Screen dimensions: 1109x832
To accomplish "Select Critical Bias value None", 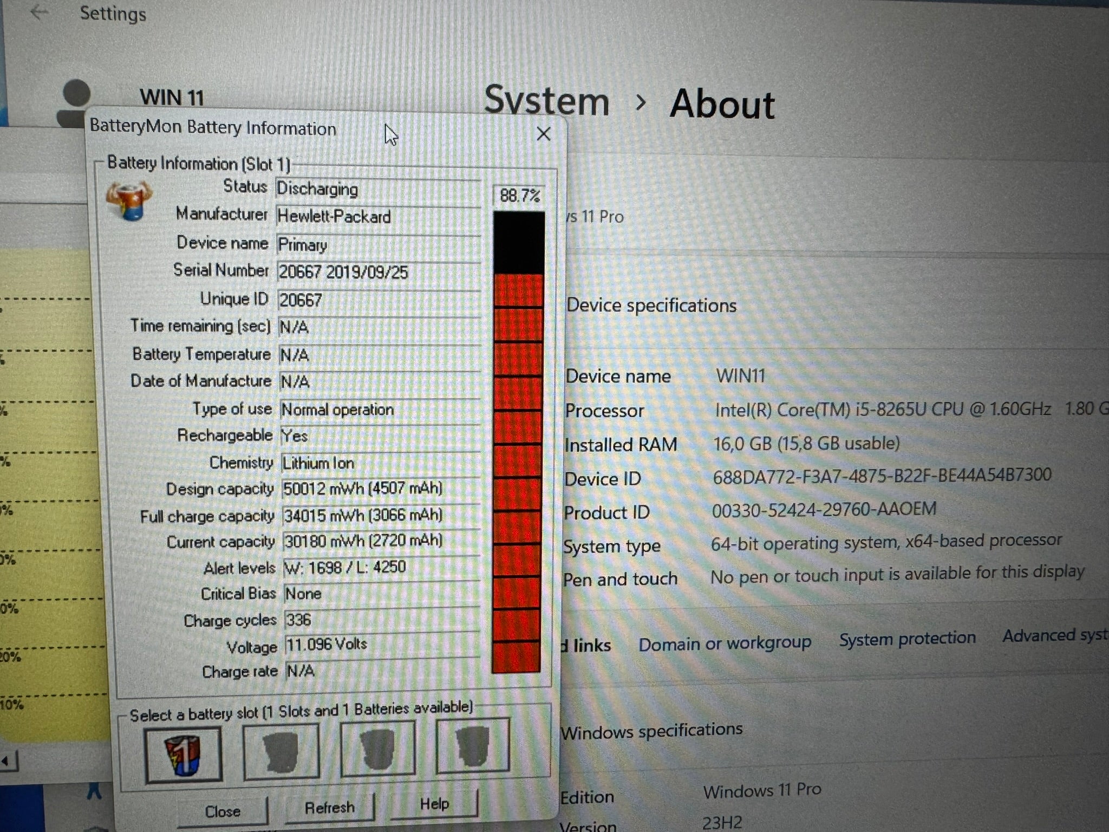I will [x=382, y=594].
